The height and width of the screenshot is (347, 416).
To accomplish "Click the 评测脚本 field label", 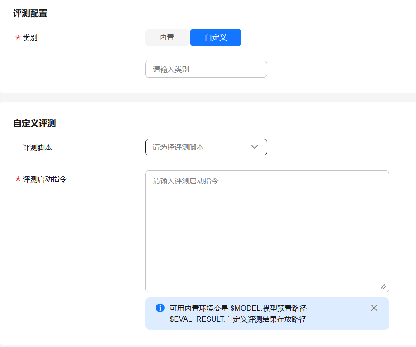I will (38, 147).
